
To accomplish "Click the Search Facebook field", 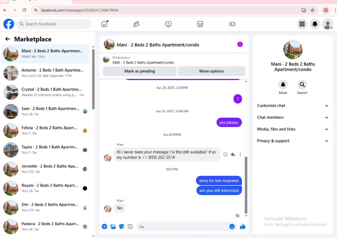I will coord(53,24).
